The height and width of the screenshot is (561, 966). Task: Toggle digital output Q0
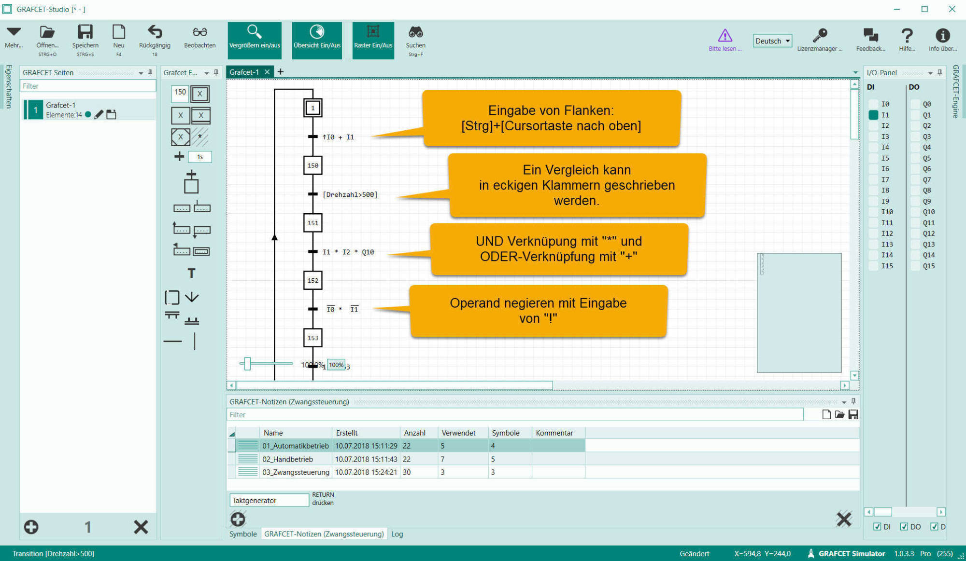[x=915, y=104]
